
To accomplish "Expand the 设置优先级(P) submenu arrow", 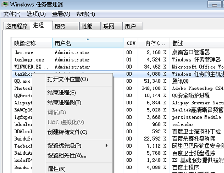I will point(107,146).
